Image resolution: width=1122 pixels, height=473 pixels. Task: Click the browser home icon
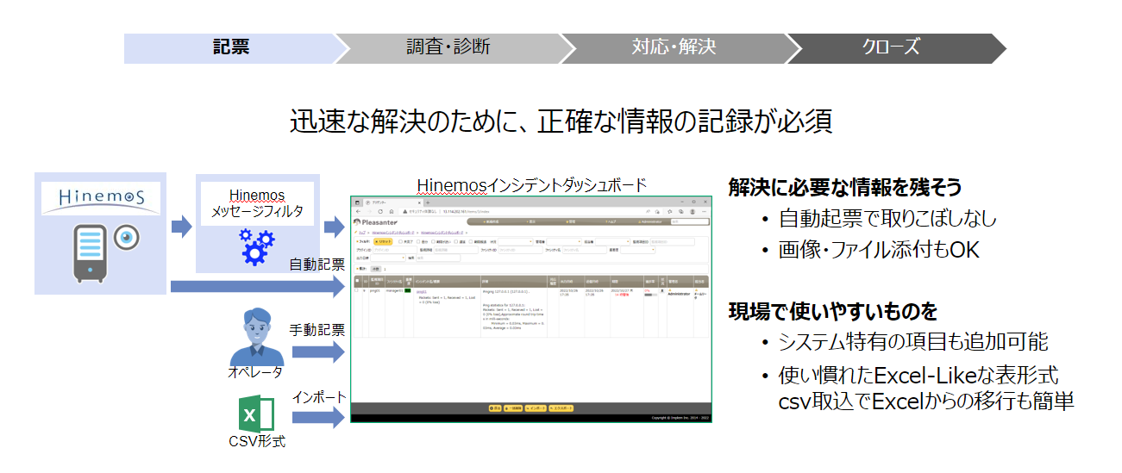(392, 211)
